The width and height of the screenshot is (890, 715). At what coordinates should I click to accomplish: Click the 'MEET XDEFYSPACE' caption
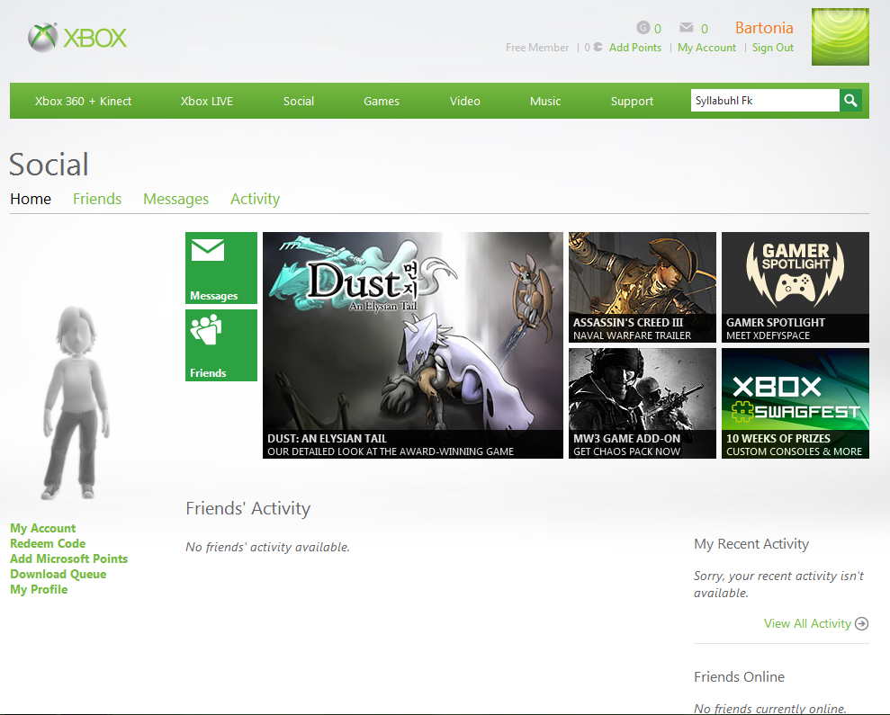click(768, 335)
